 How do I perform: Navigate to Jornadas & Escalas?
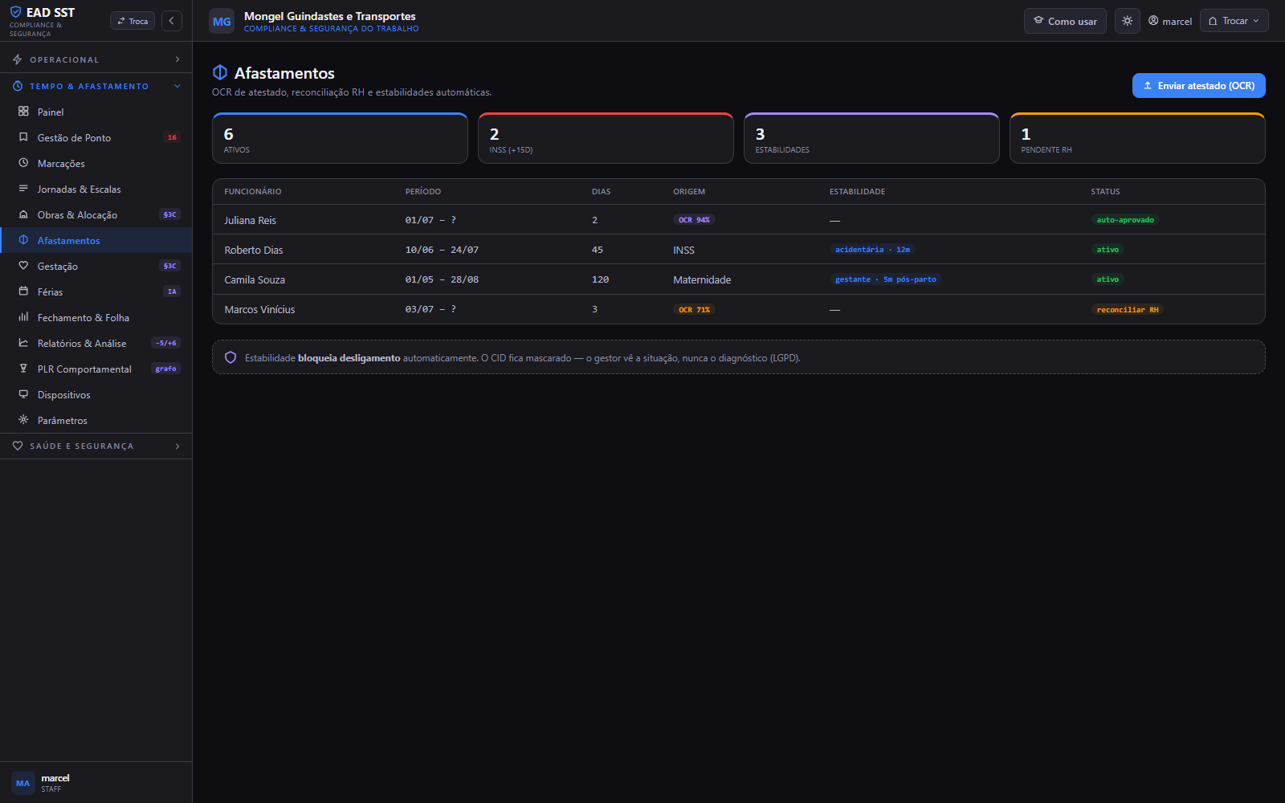pyautogui.click(x=96, y=189)
